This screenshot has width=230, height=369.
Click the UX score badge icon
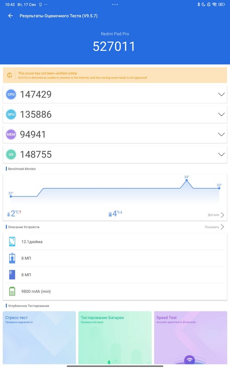point(11,155)
